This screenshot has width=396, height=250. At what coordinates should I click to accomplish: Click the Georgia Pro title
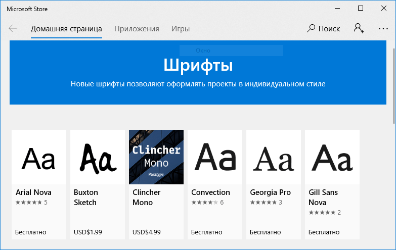[270, 192]
